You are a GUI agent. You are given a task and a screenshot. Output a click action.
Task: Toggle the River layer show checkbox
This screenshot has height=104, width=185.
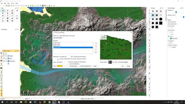(x=4, y=58)
